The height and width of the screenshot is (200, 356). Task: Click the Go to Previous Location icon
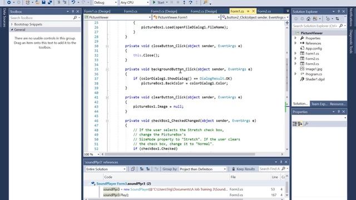[141, 169]
